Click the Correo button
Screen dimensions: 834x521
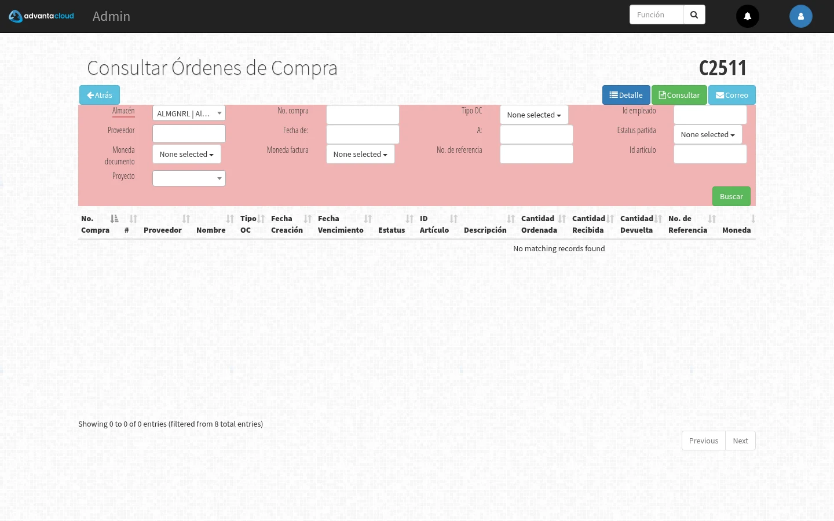point(732,95)
